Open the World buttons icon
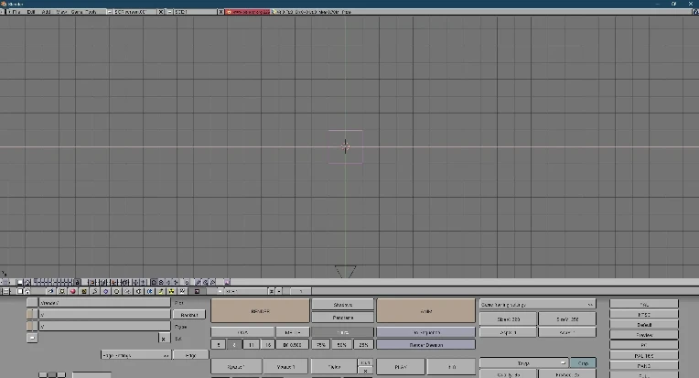 coord(116,291)
